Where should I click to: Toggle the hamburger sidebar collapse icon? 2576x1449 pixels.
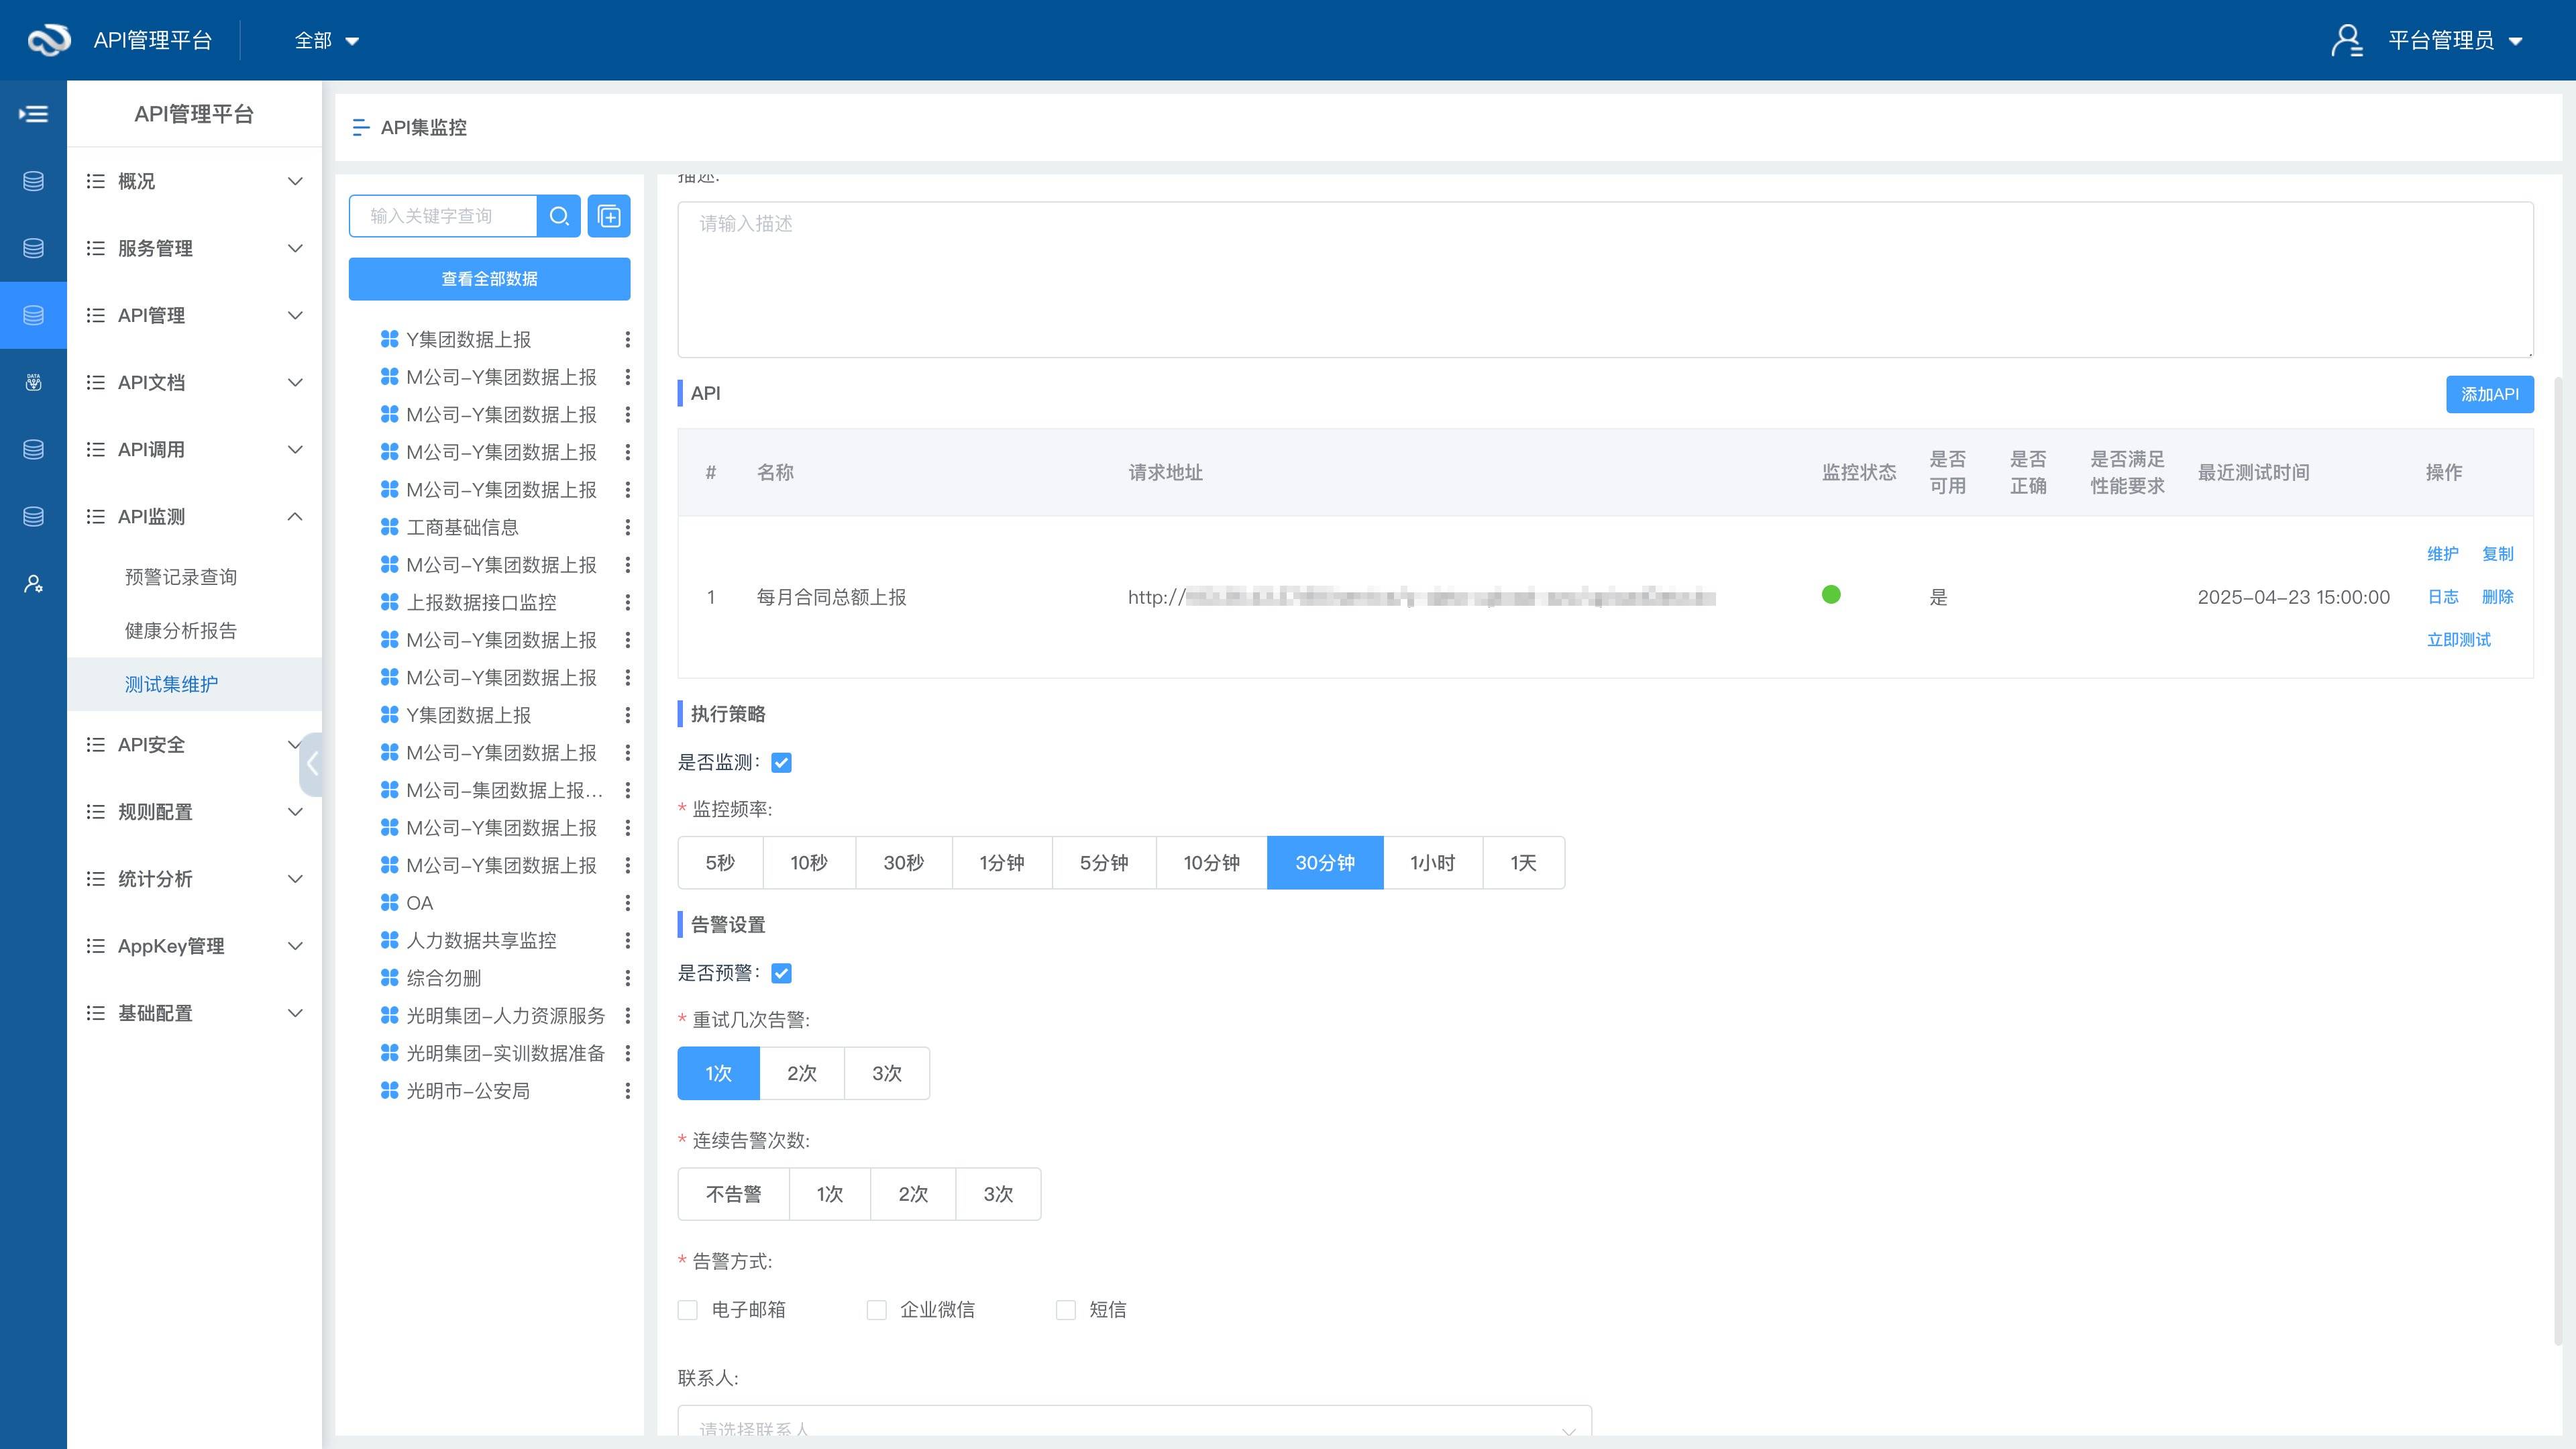(x=33, y=114)
